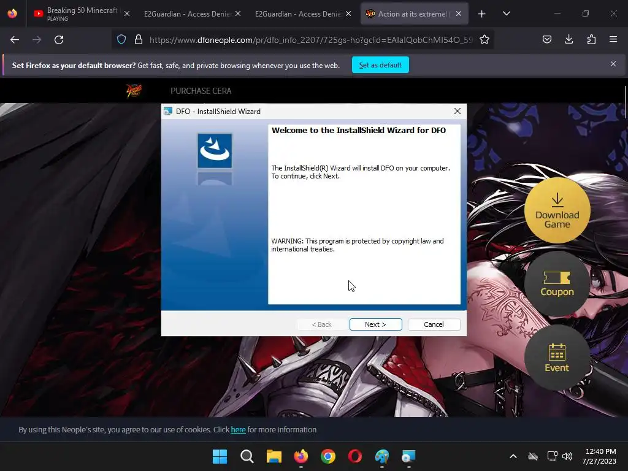Expand the list all tabs dropdown
The image size is (628, 471).
point(506,13)
